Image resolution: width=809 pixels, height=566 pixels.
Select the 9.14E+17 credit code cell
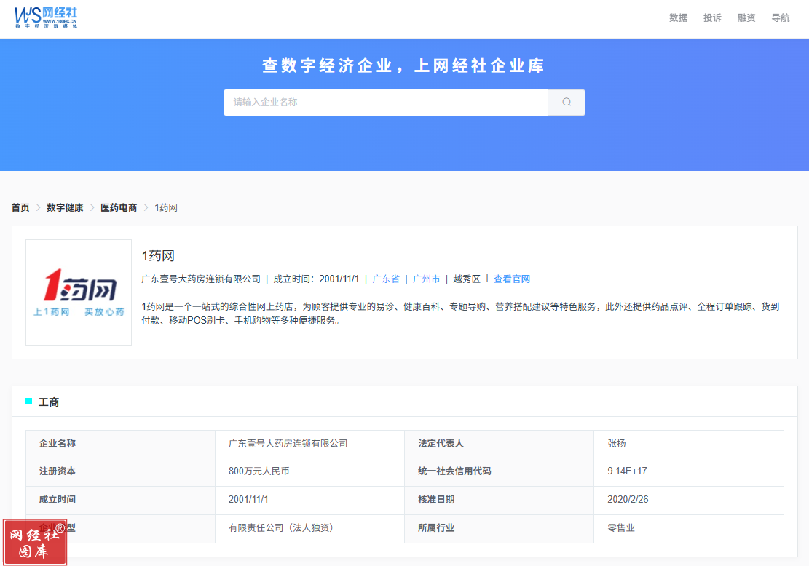[689, 471]
